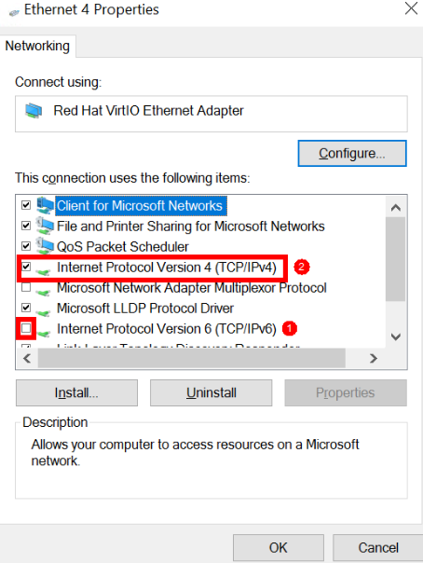Click the Uninstall button
The height and width of the screenshot is (563, 423).
coord(211,392)
